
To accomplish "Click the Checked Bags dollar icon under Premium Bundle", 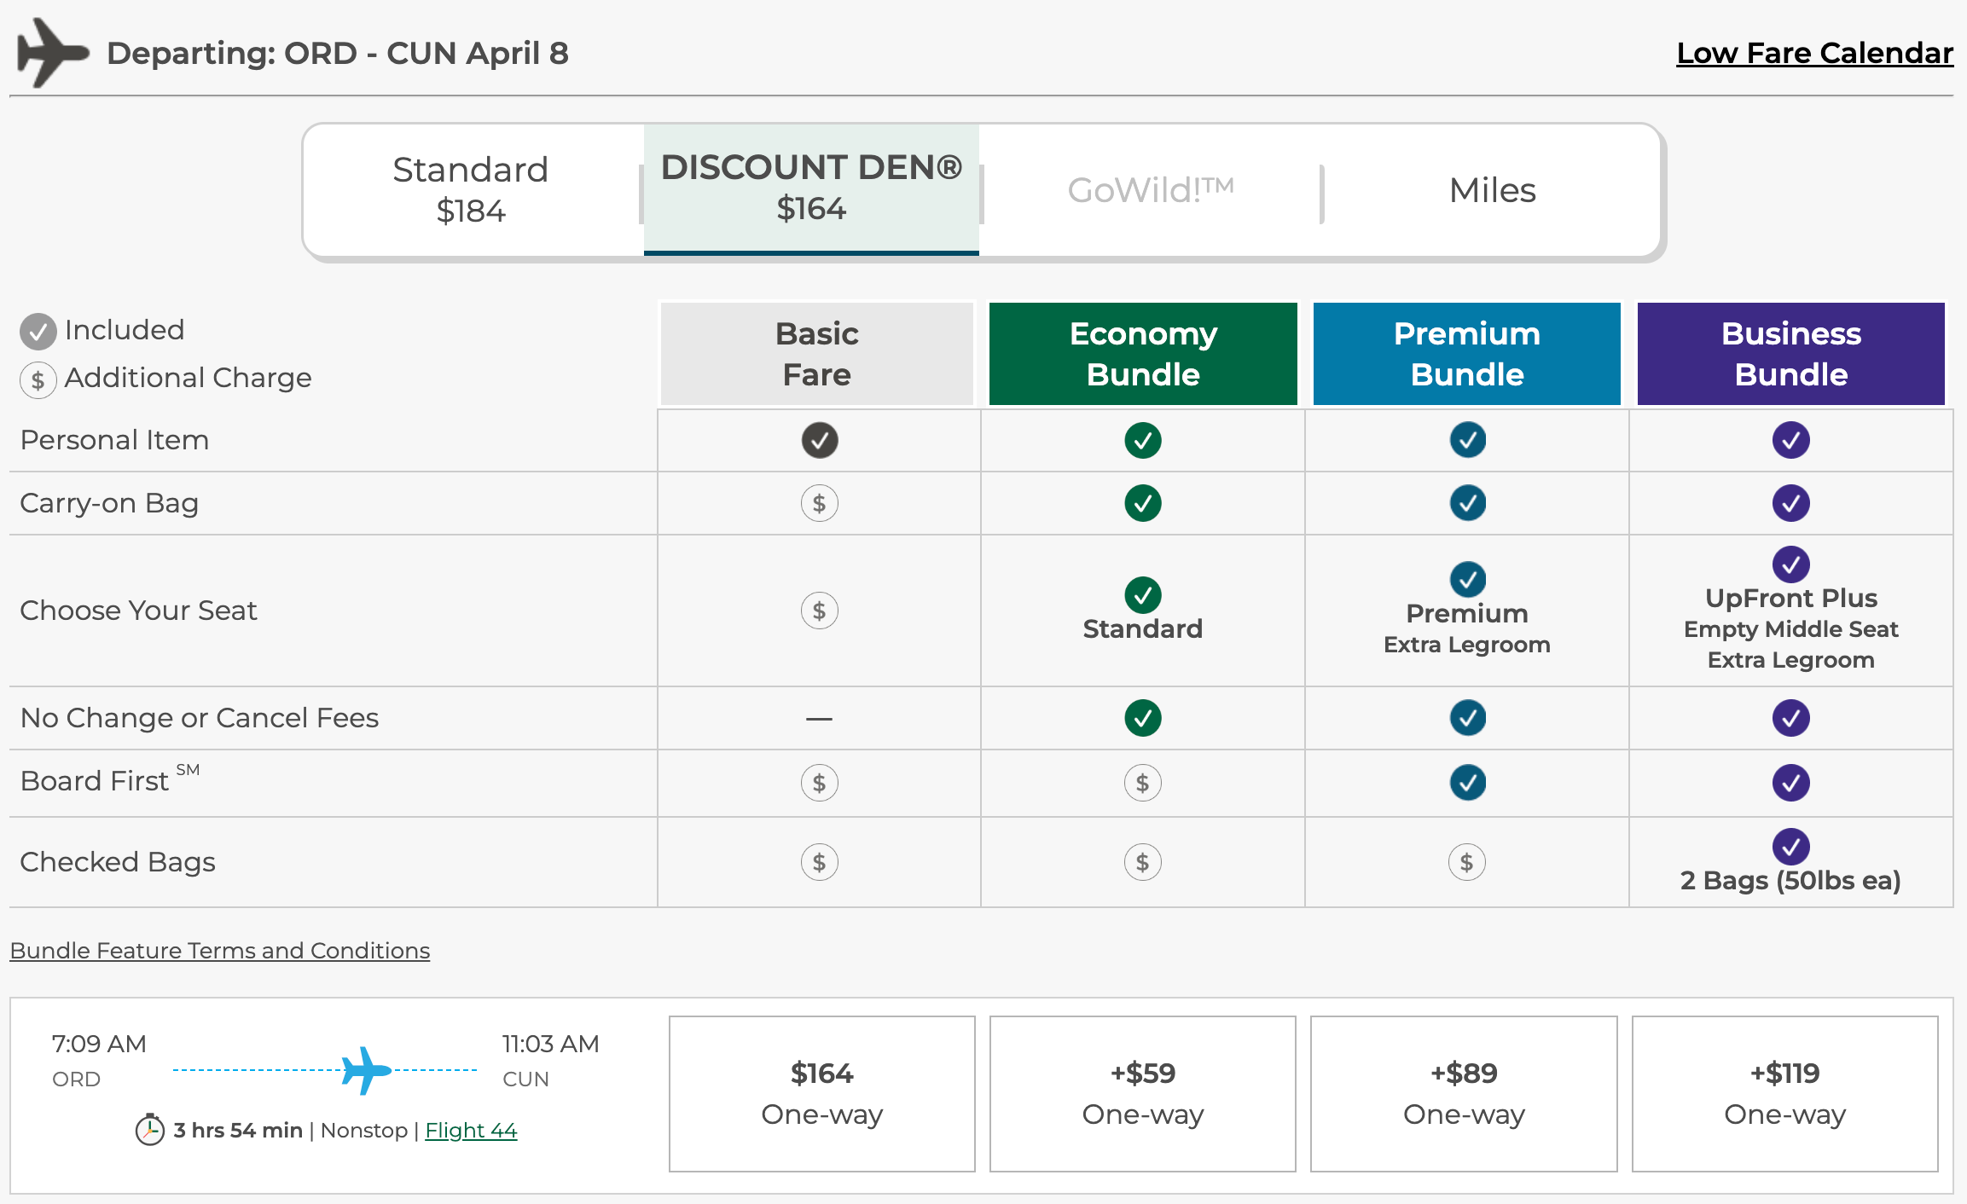I will click(1466, 862).
